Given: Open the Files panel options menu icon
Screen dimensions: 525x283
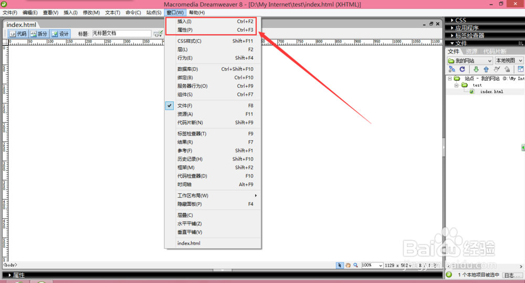Looking at the screenshot, I should [521, 43].
